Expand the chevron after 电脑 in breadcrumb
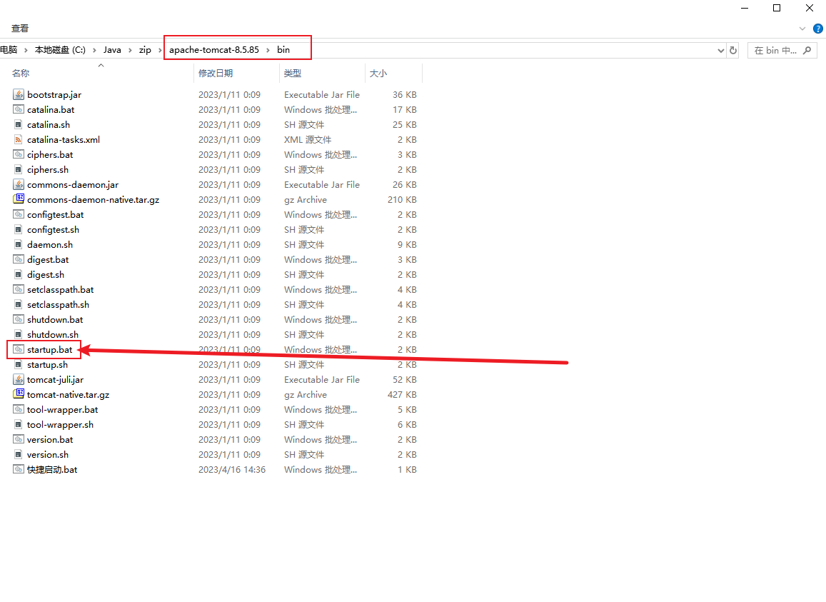Viewport: 826px width, 602px height. click(x=26, y=50)
